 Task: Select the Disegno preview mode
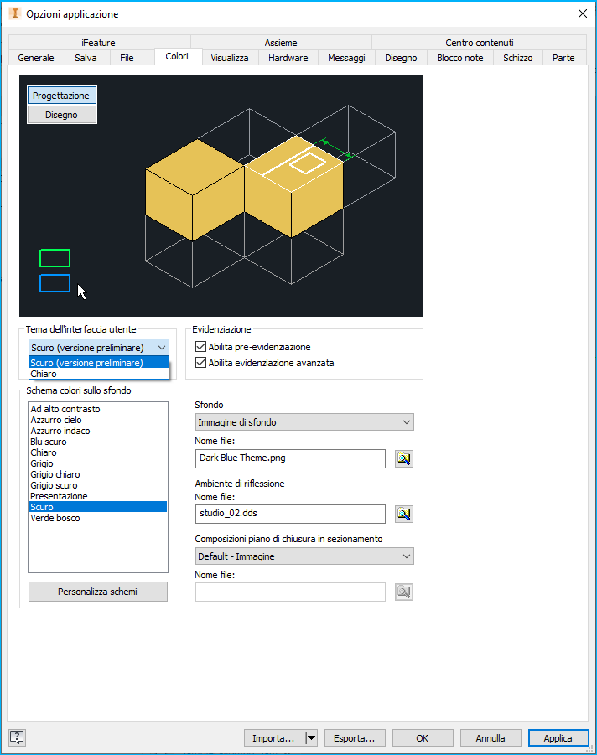(x=61, y=115)
